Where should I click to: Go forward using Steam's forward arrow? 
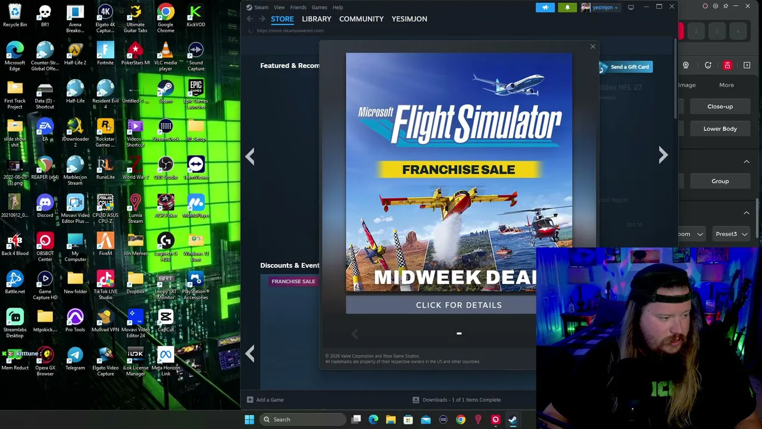[x=261, y=19]
